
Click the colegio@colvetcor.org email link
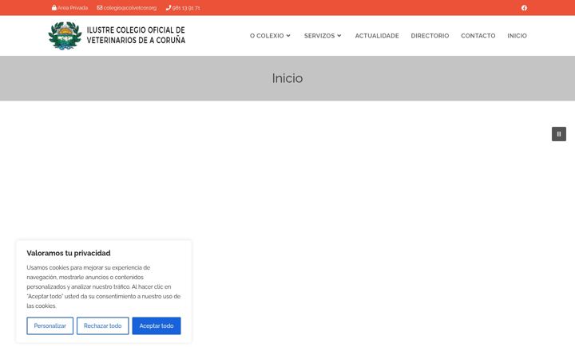[x=126, y=8]
